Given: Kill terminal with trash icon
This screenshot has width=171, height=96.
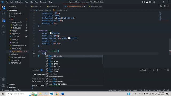Looking at the screenshot, I should pyautogui.click(x=157, y=70).
